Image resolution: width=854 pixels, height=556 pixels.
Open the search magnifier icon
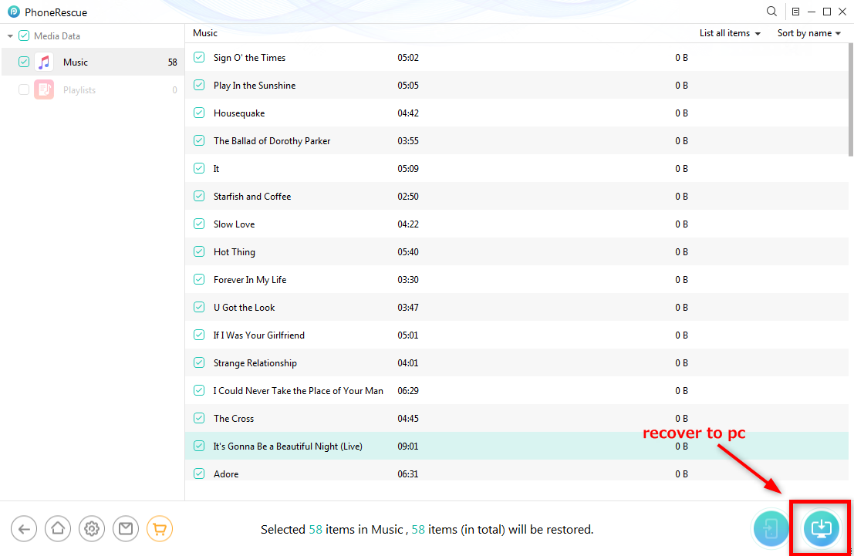pos(771,12)
